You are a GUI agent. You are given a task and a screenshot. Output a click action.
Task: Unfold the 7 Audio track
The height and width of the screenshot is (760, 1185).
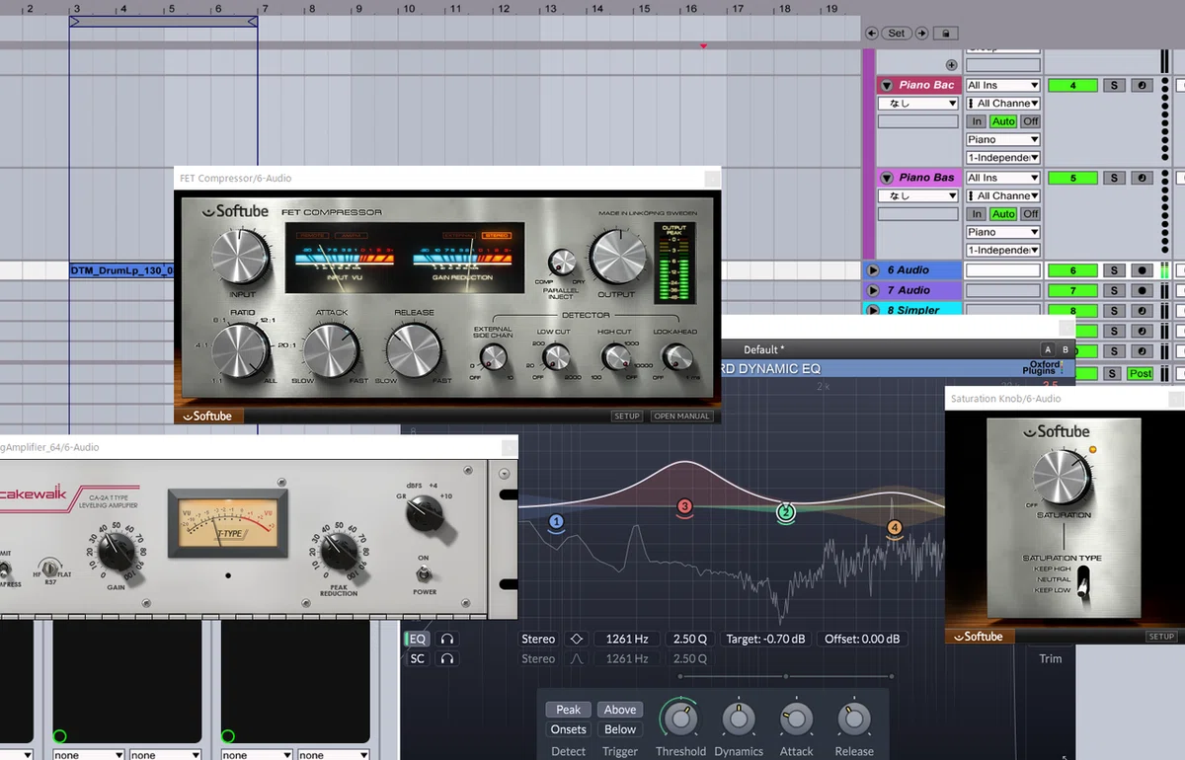873,290
